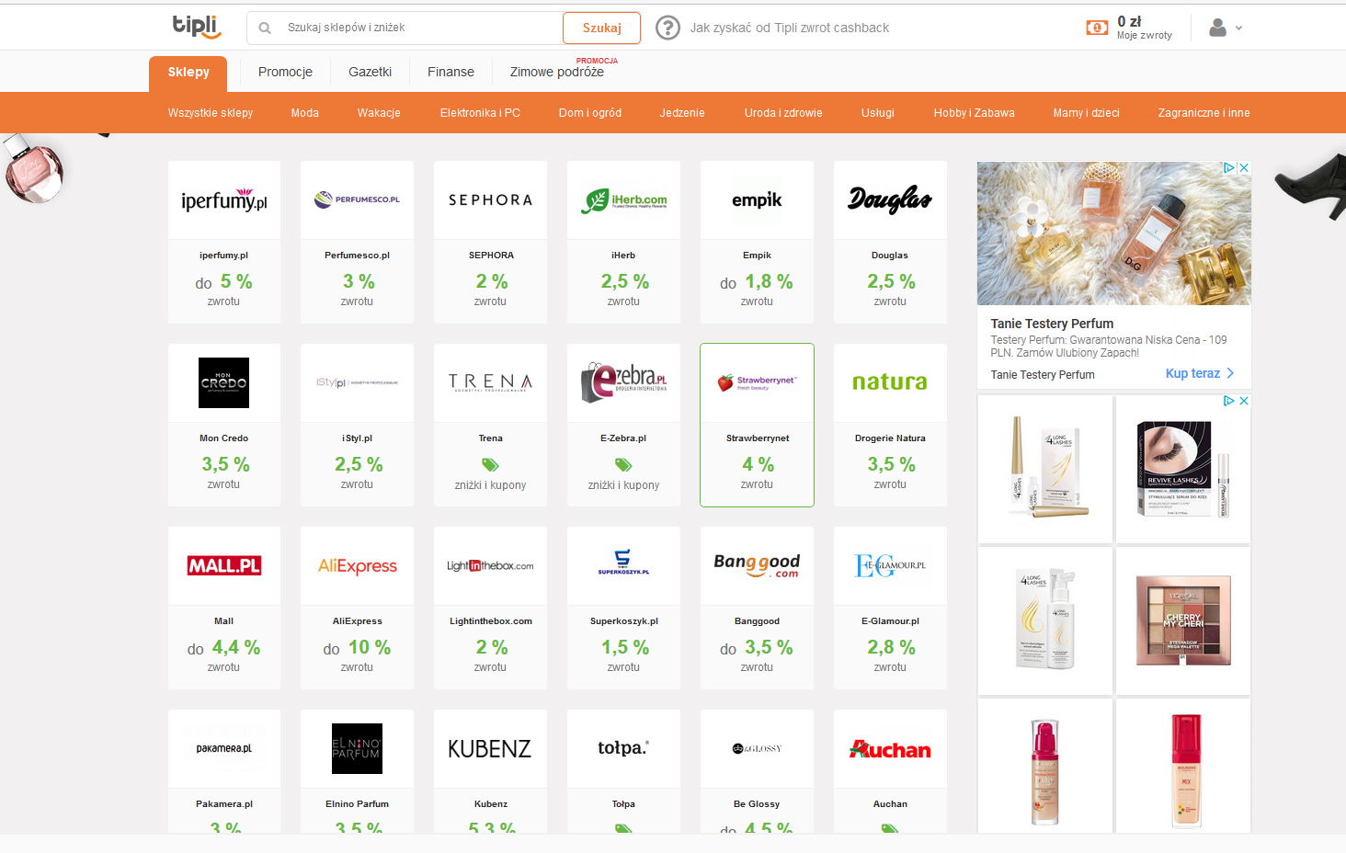Click the Tanie Testery Perfum headline

[x=1052, y=324]
